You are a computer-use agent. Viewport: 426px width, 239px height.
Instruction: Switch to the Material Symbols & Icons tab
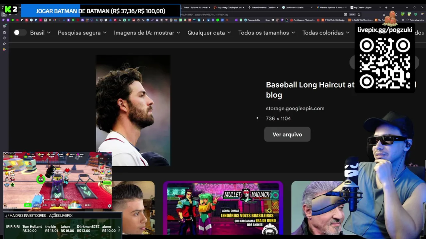point(331,7)
